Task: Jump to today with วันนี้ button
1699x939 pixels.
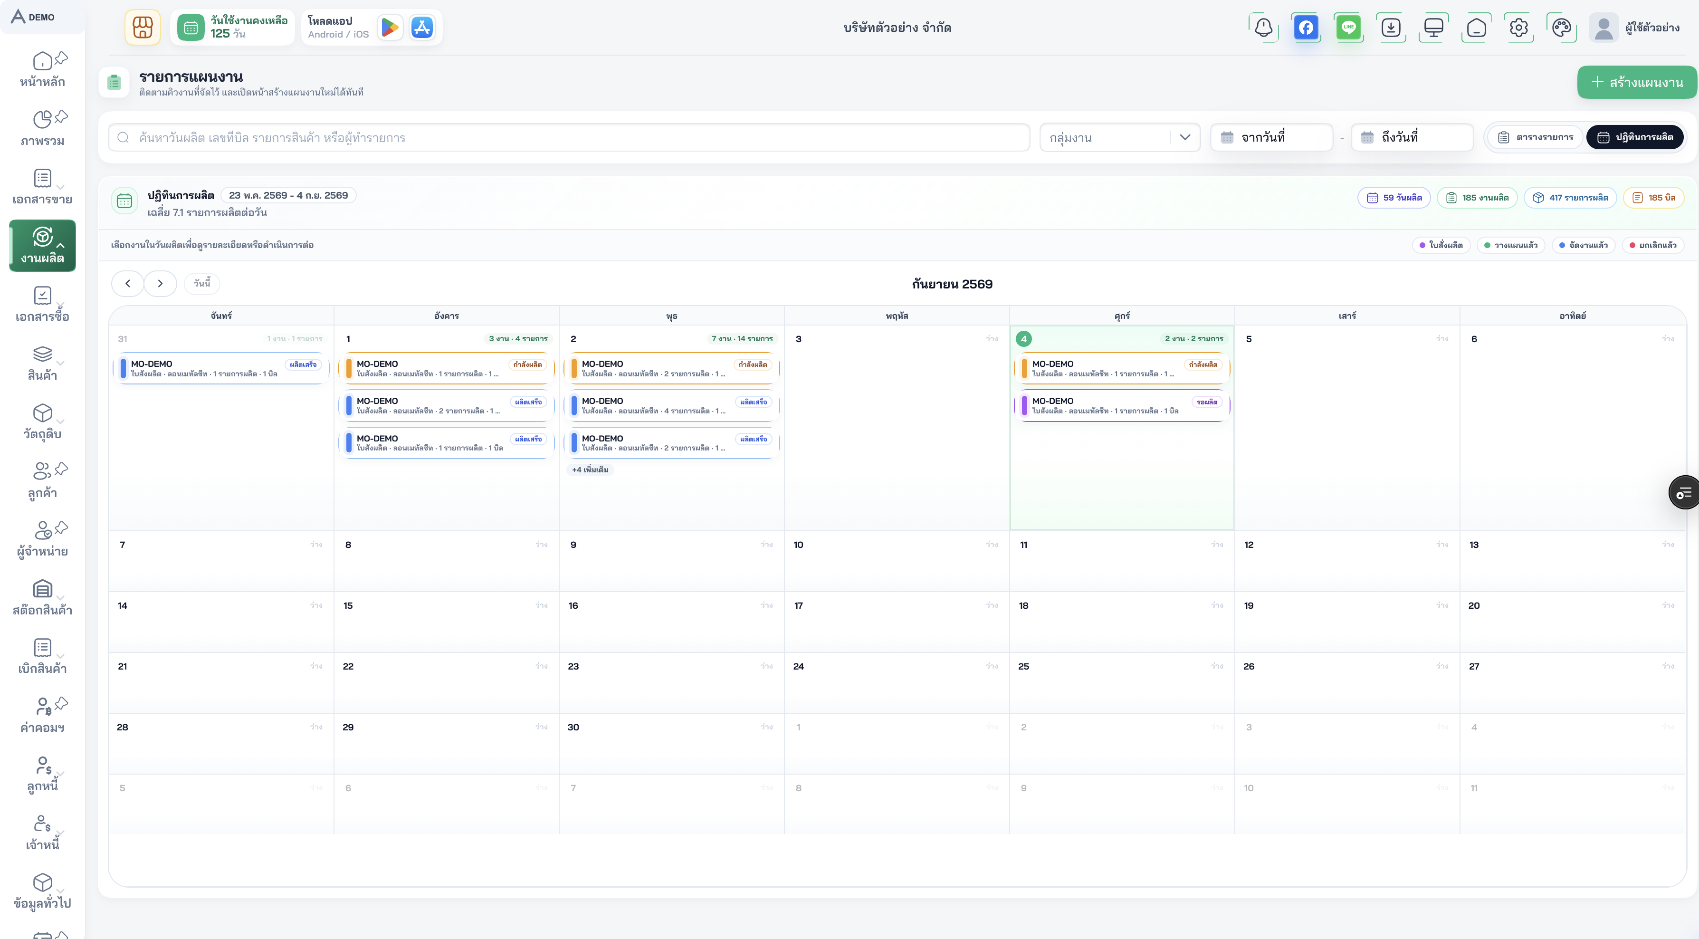Action: (x=202, y=283)
